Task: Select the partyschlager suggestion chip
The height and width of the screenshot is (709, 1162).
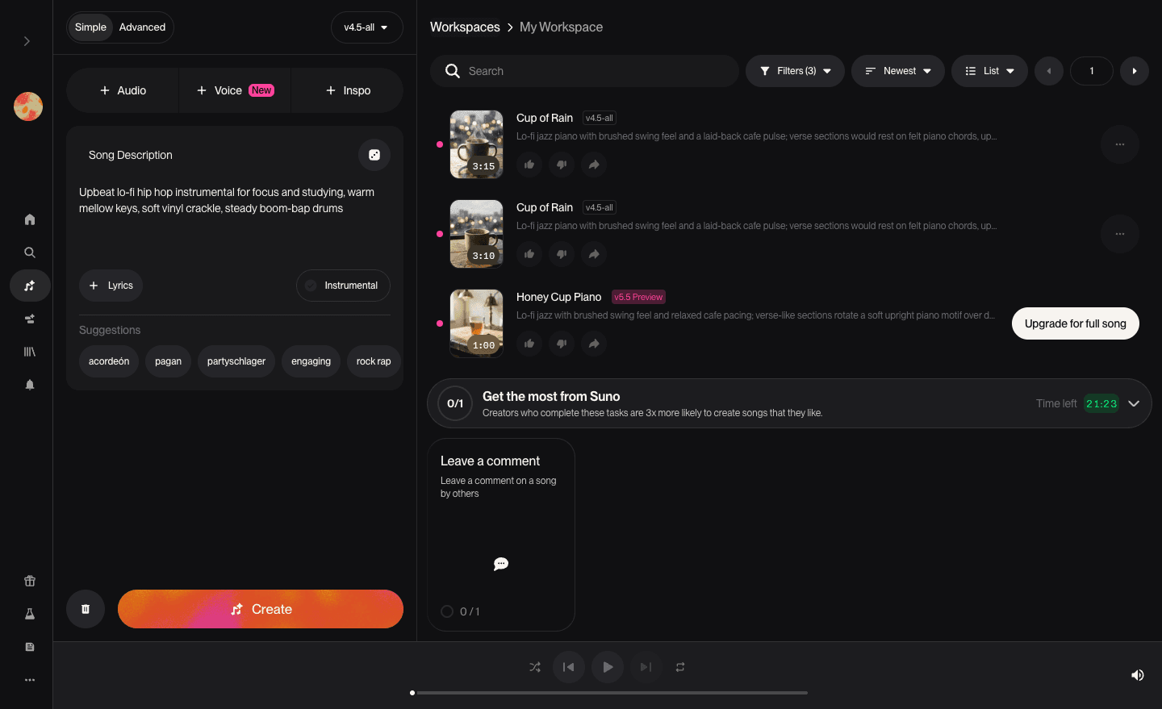Action: (236, 361)
